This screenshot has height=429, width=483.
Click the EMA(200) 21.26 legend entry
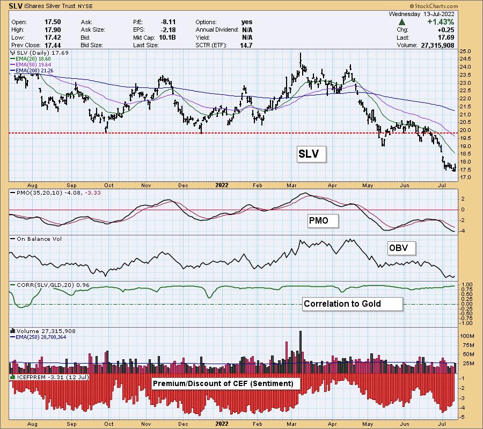[x=32, y=70]
